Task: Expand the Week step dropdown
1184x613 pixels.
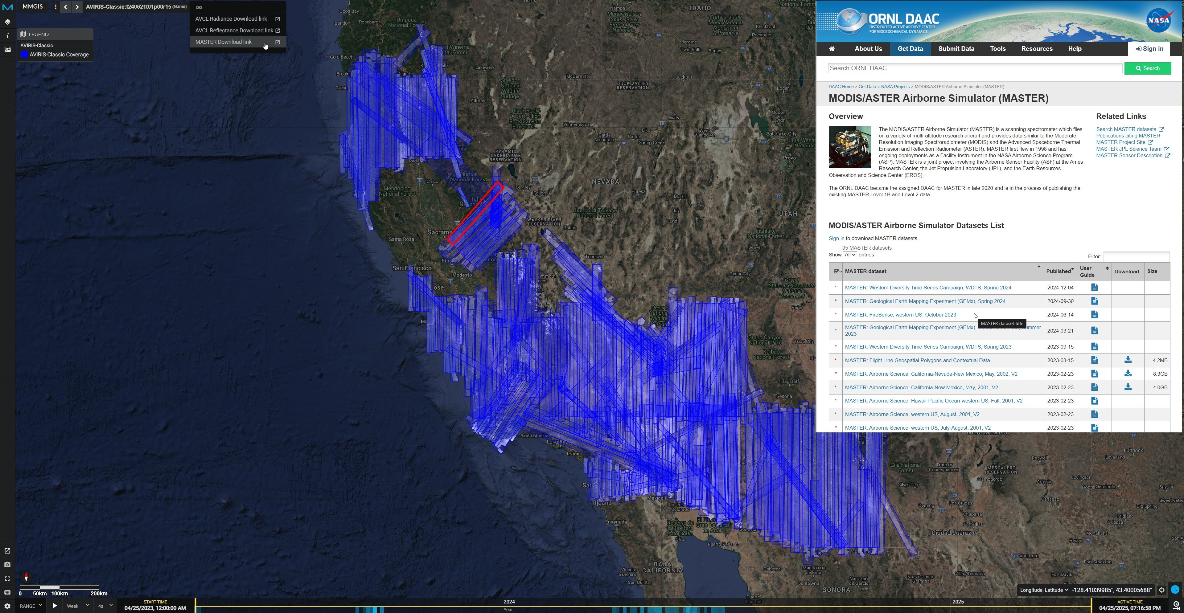Action: coord(78,606)
